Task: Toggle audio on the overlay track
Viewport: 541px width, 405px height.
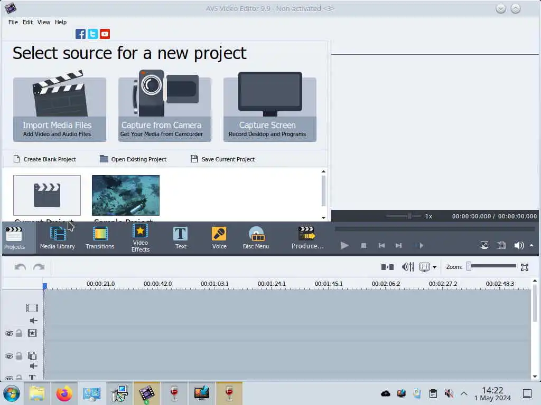Action: [x=33, y=366]
